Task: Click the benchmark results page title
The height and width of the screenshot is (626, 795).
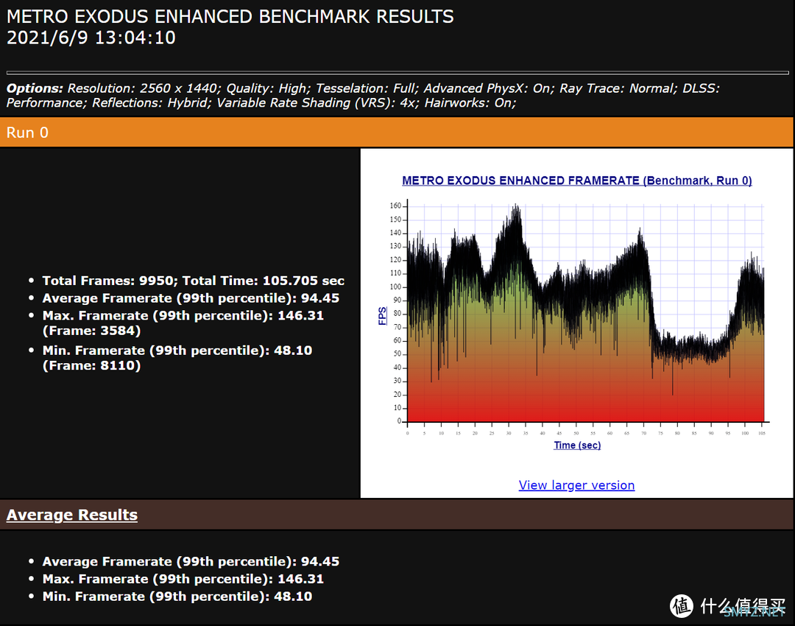Action: [230, 17]
